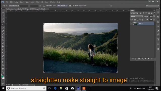This screenshot has width=161, height=91.
Task: Create new fill or adjustment layer
Action: point(142,59)
